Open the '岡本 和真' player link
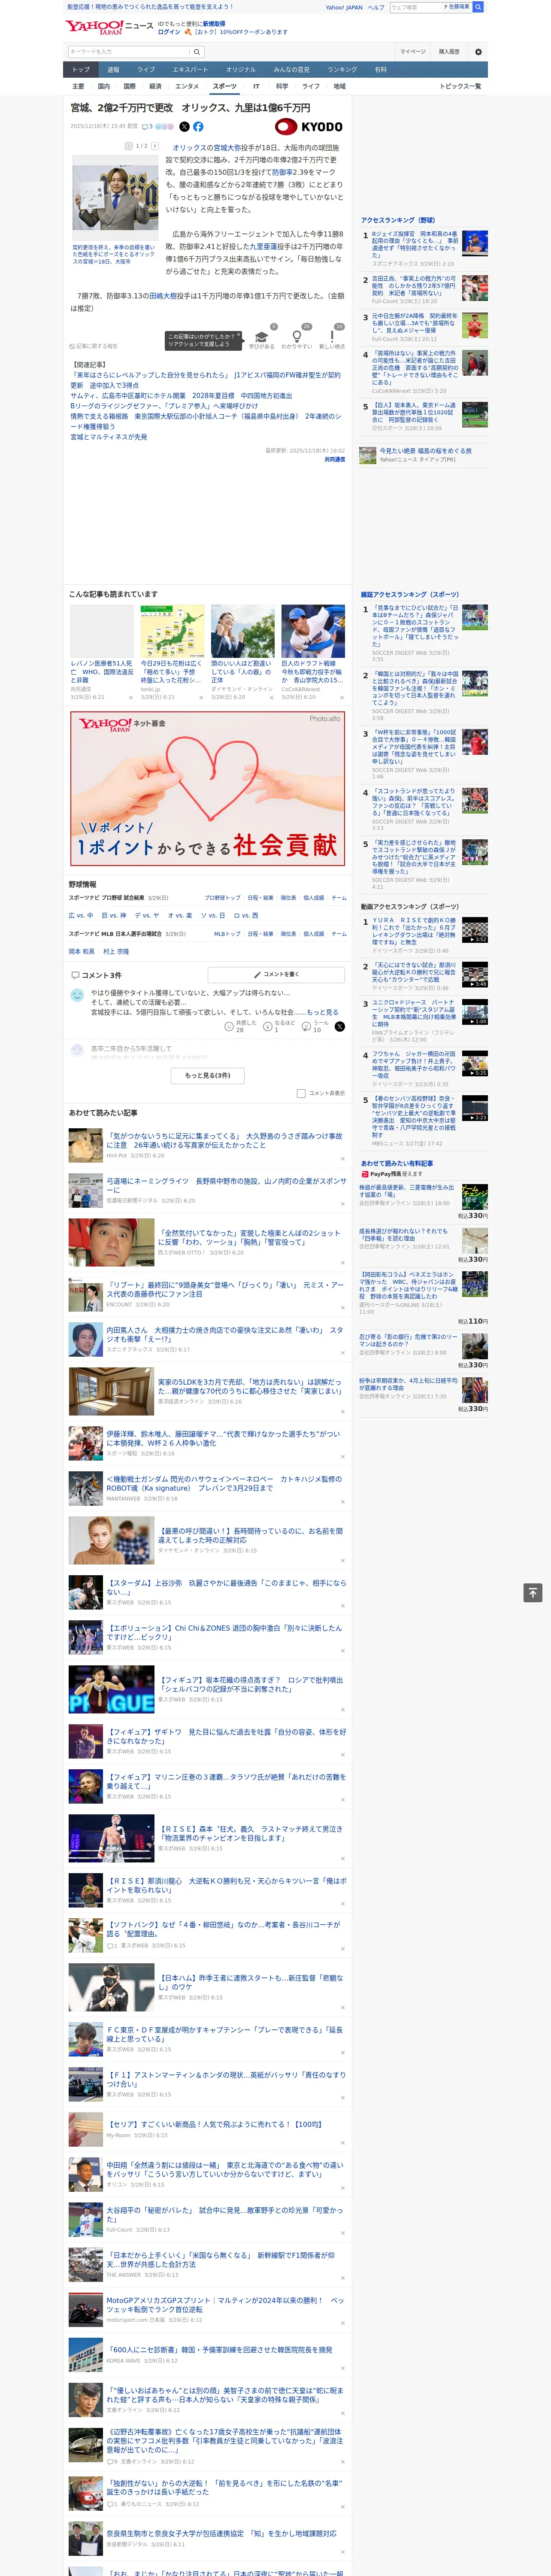Screen dimensions: 551x2576 point(82,951)
